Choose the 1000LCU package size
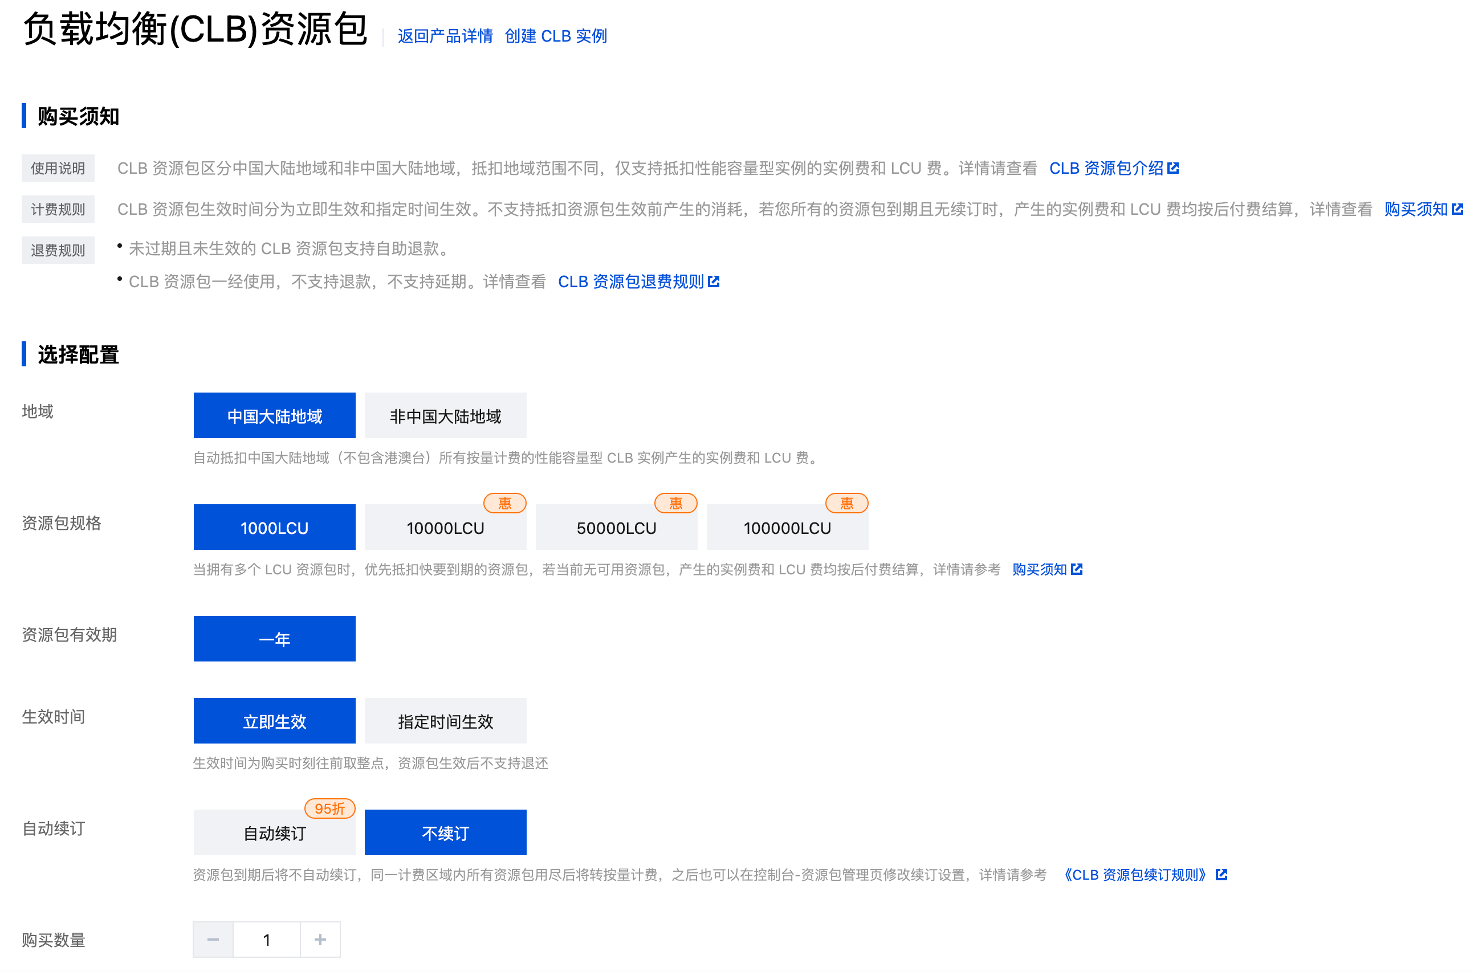 [x=274, y=528]
